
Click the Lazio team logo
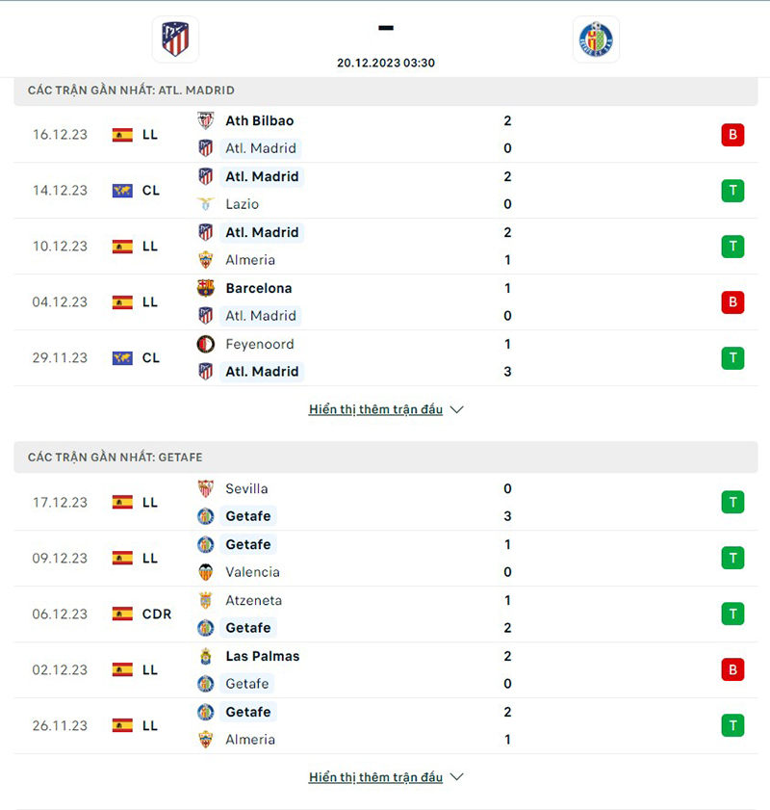click(205, 204)
